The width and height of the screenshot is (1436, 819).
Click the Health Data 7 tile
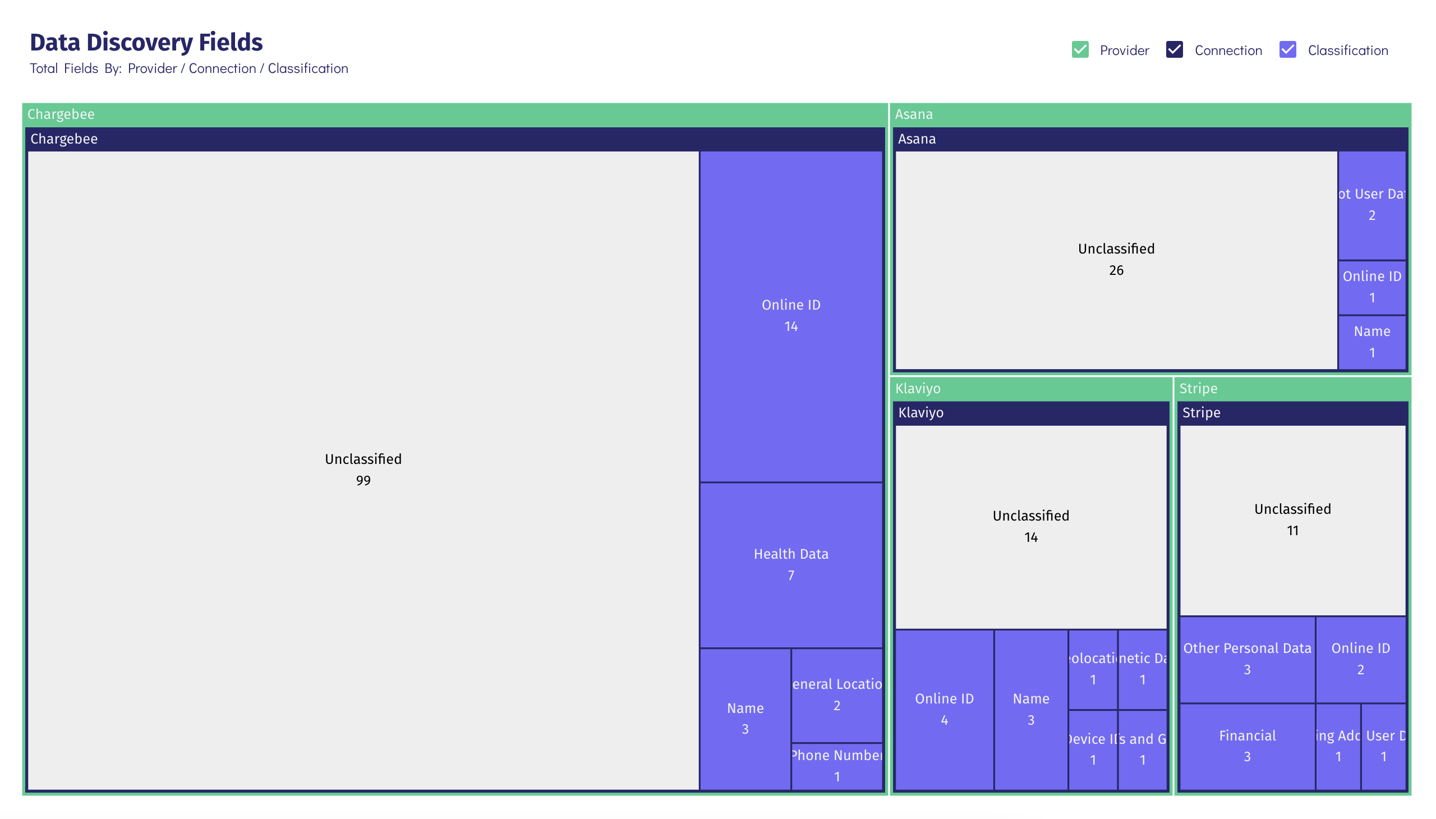pos(790,564)
